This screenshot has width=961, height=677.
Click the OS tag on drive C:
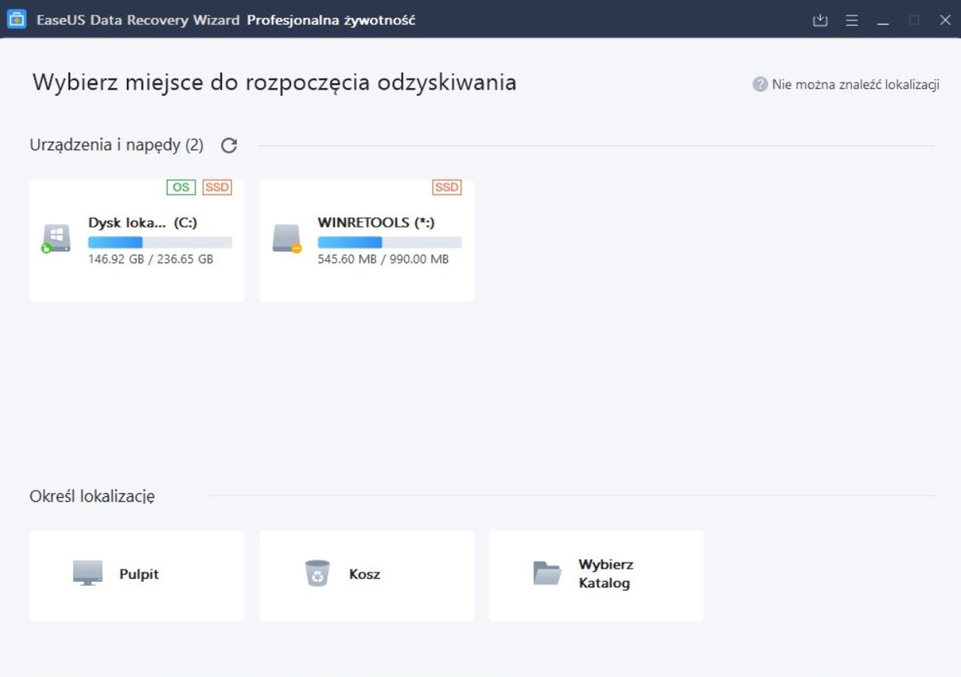pos(181,187)
